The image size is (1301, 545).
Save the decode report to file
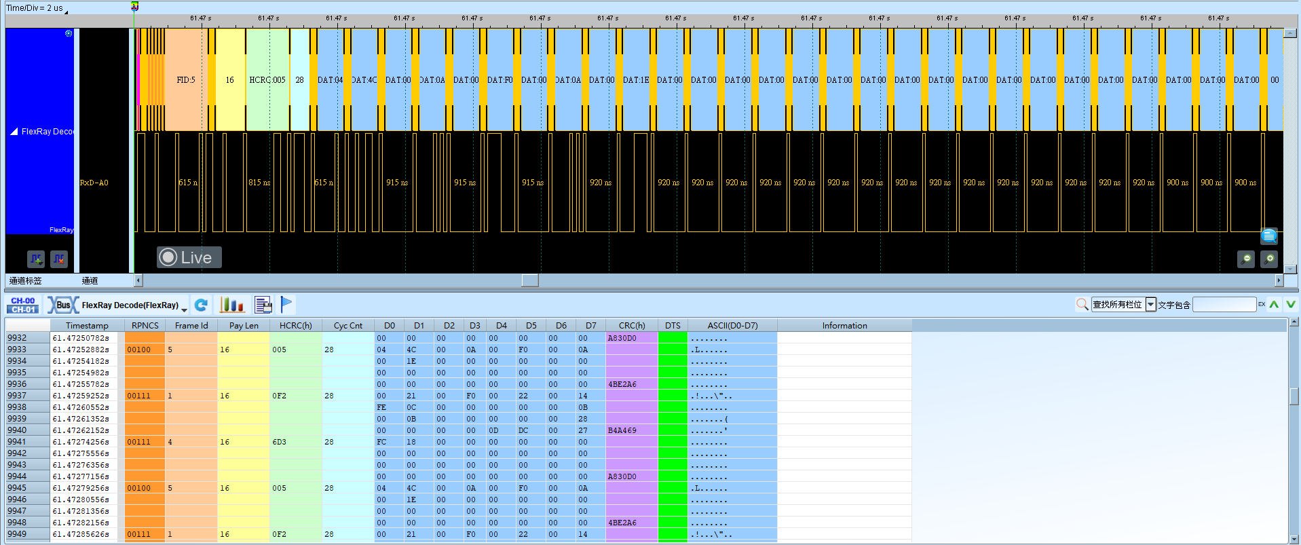pos(263,305)
